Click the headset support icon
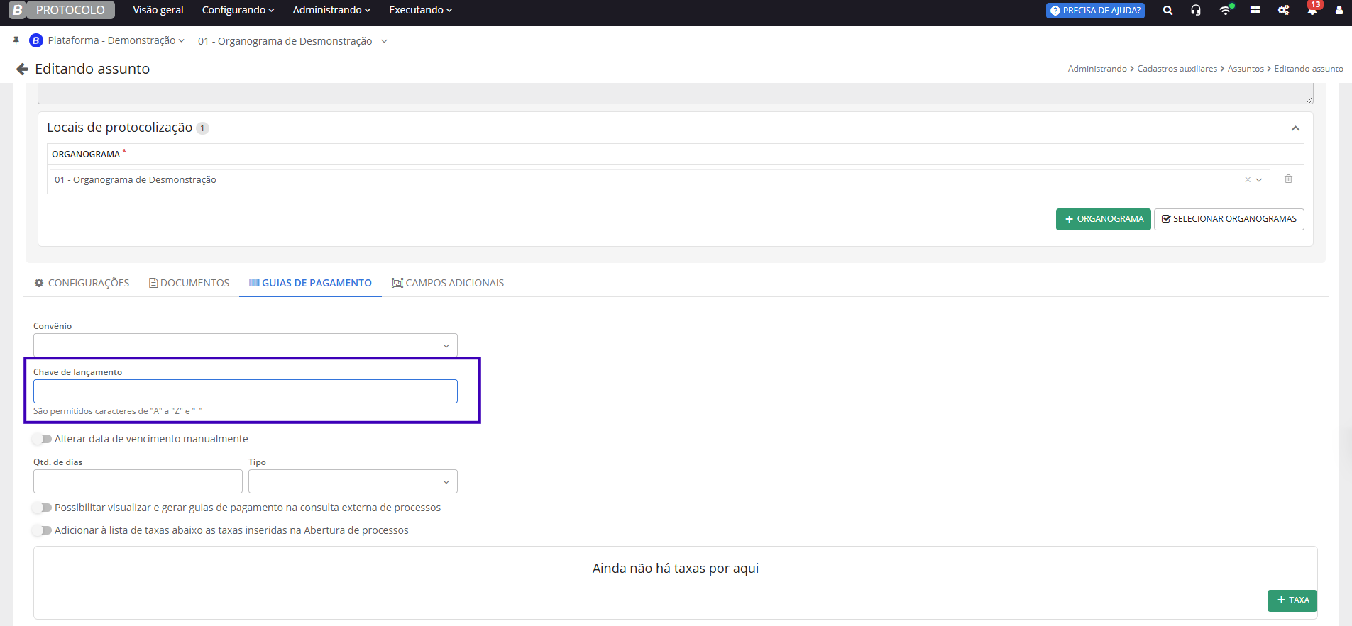 (1196, 10)
